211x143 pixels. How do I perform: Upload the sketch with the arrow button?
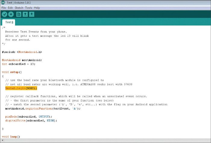pyautogui.click(x=11, y=14)
